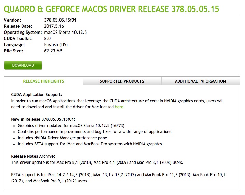Image resolution: width=245 pixels, height=195 pixels.
Task: Switch to the Supported Products tab
Action: pos(122,81)
